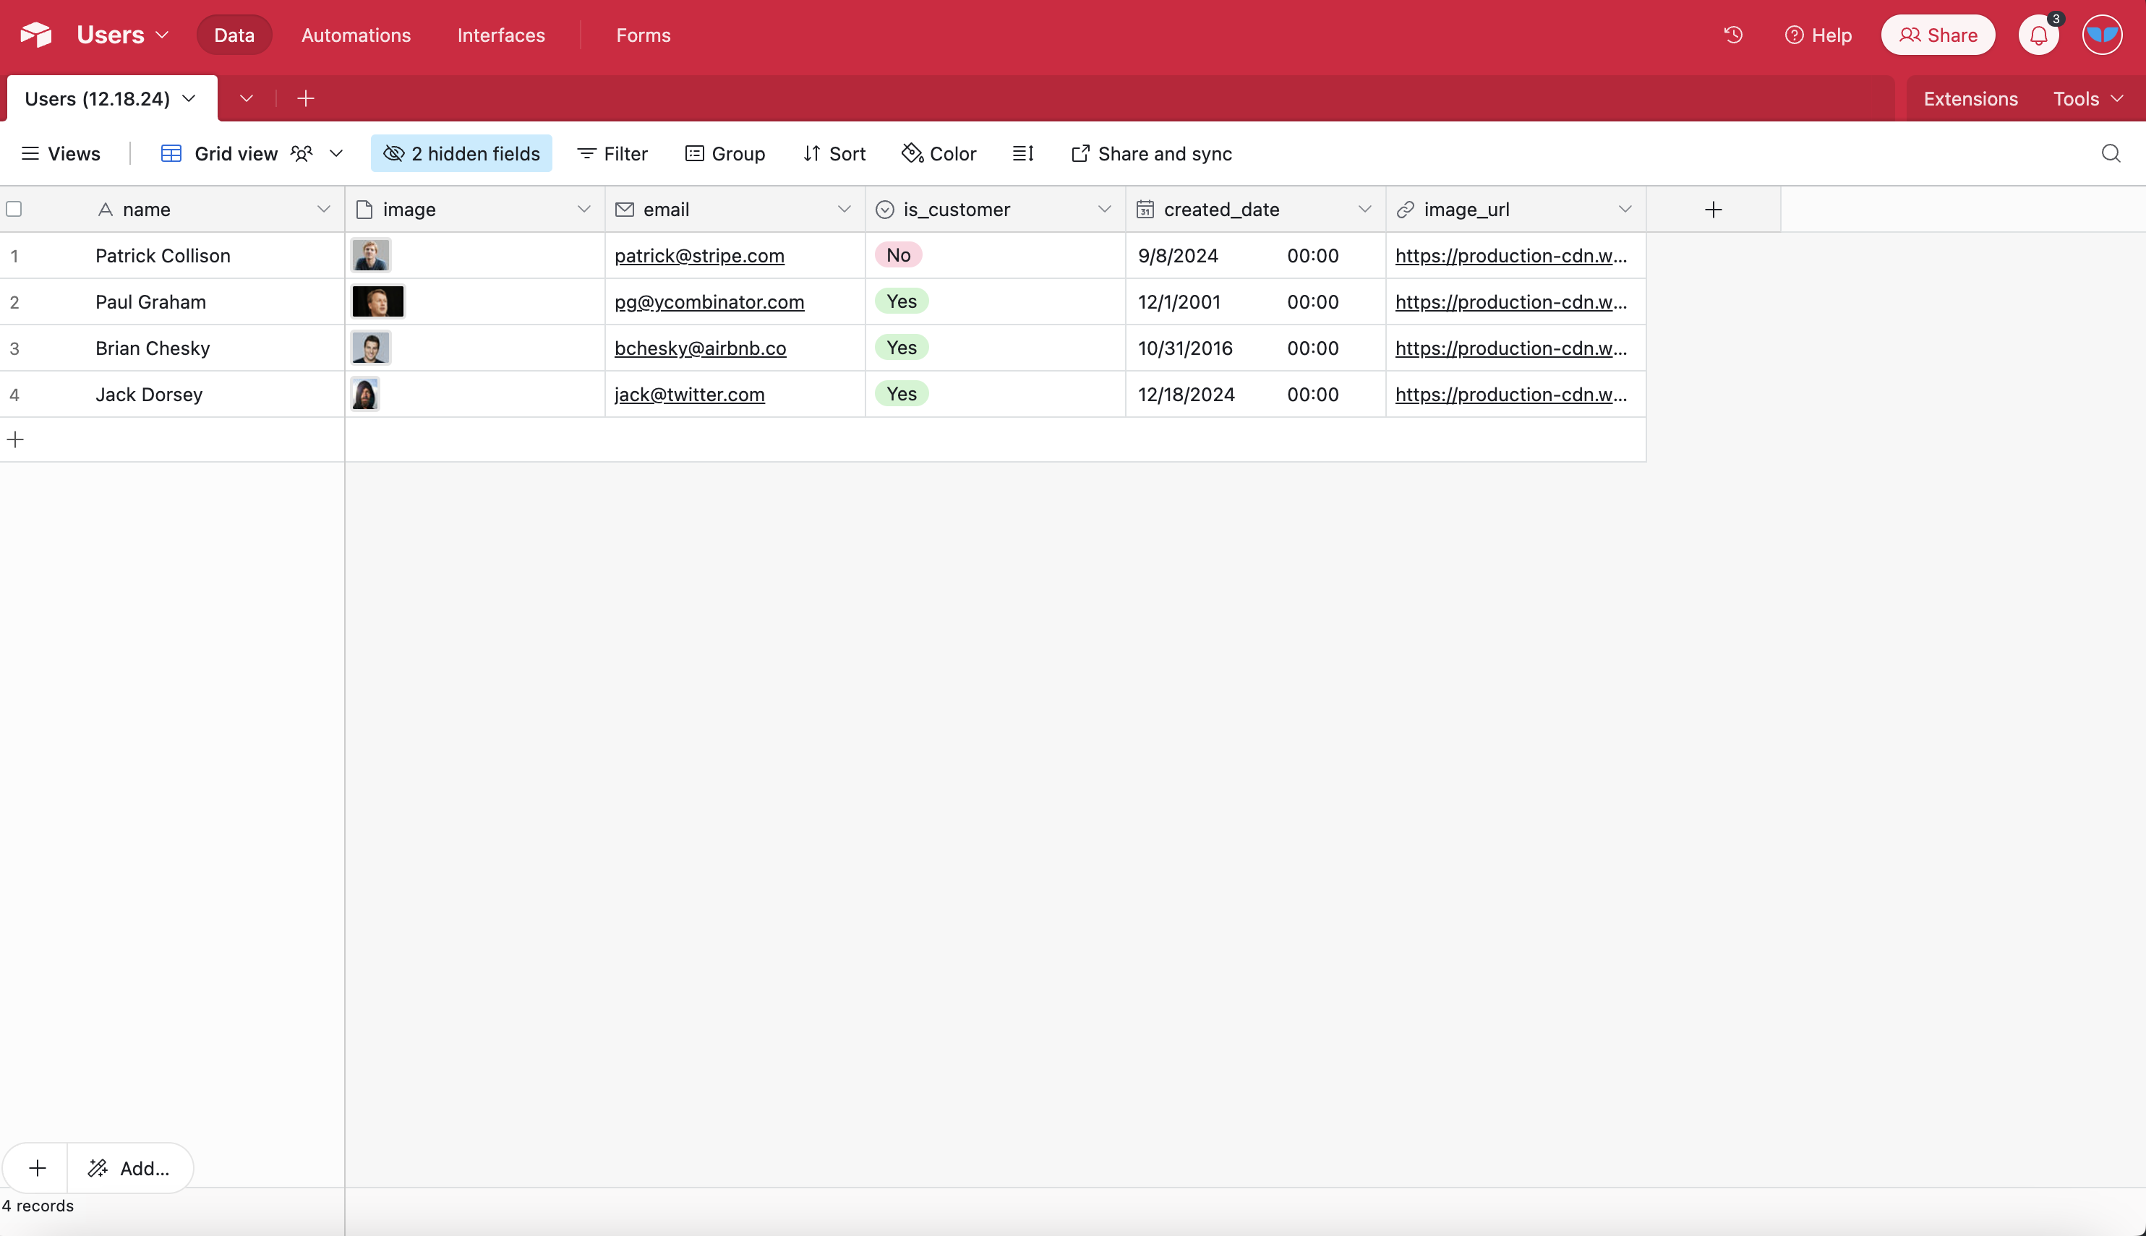Switch to the Automations tab

pos(356,35)
